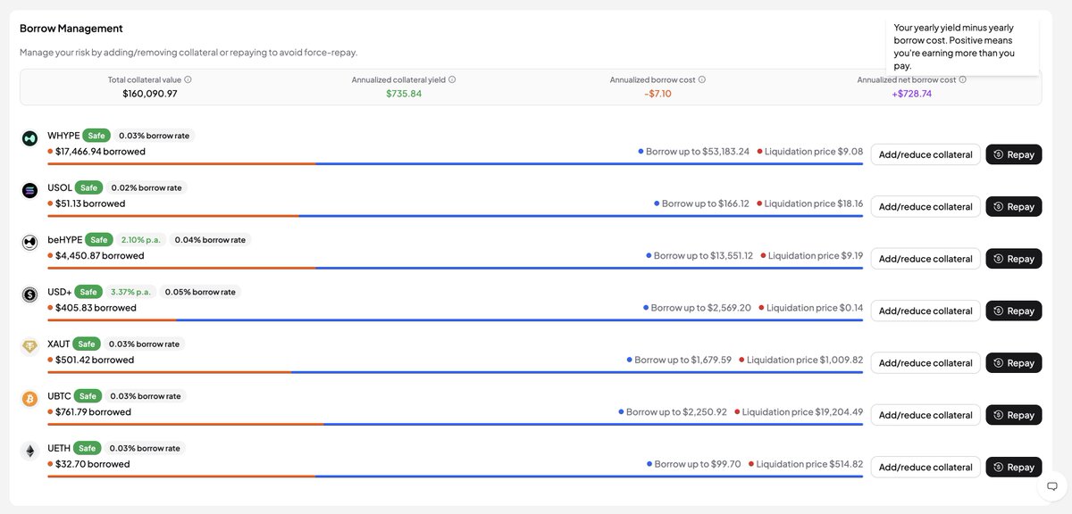Click the USD+ token icon

coord(29,294)
